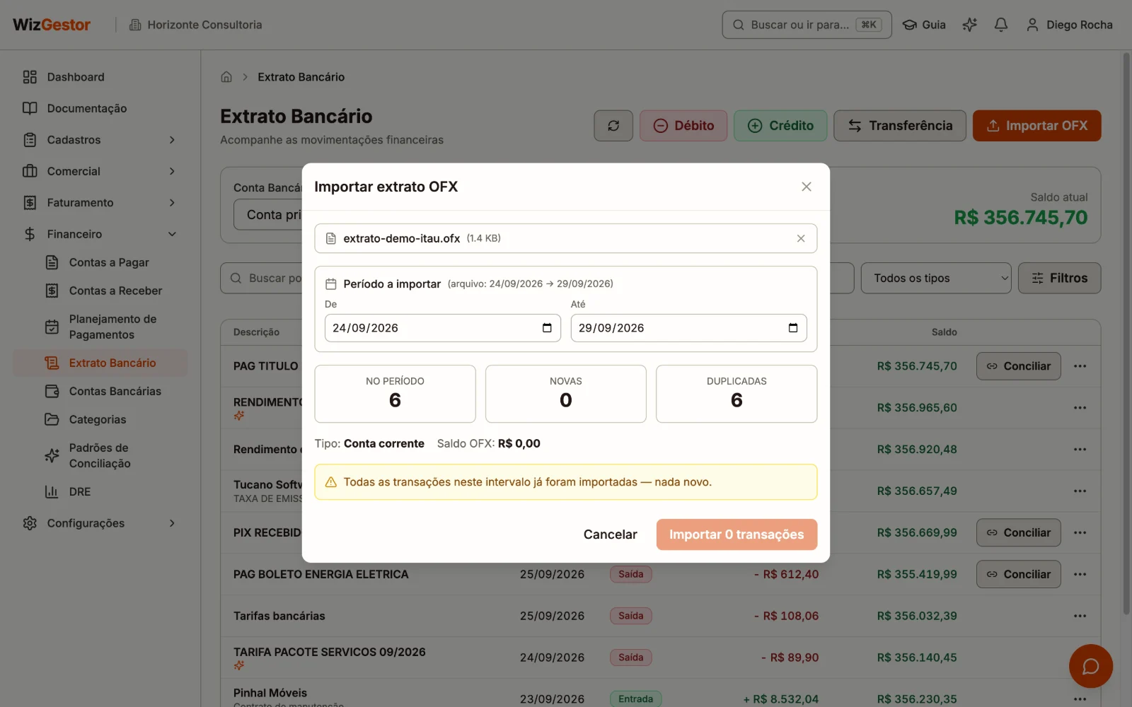Open row menu for R$ 356.657,49 row

(1080, 491)
